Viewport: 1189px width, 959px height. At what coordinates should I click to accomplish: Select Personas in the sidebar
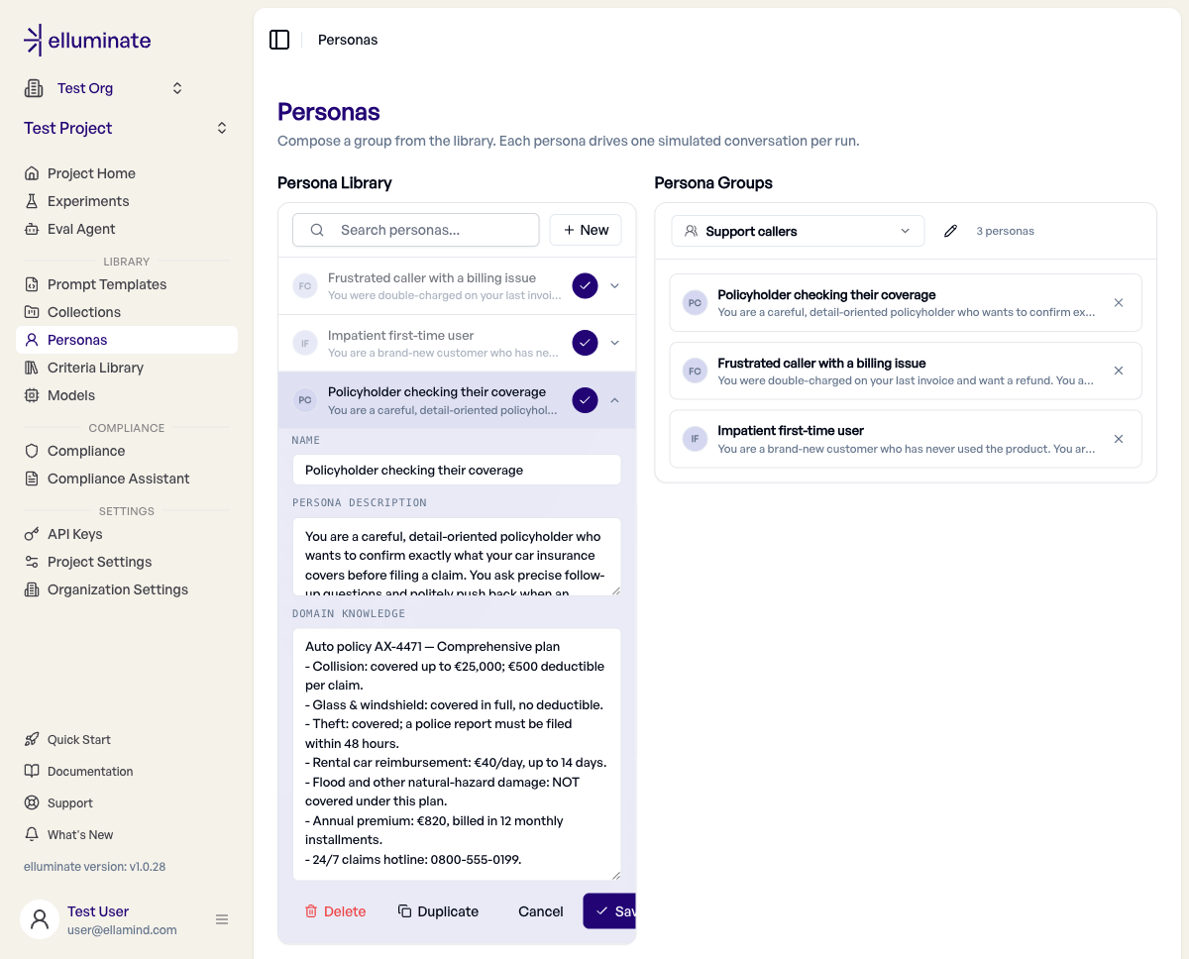coord(127,340)
